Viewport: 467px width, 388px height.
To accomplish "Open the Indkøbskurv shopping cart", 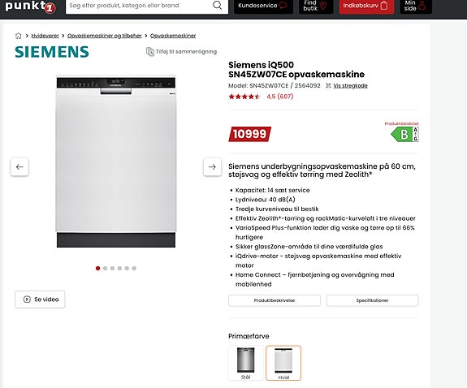I will click(x=366, y=6).
